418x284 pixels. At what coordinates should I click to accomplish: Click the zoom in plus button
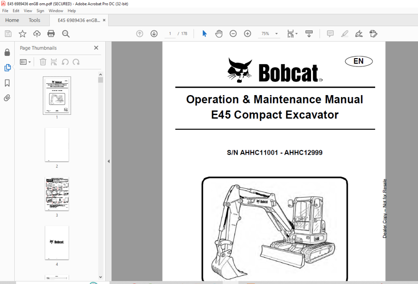point(247,33)
